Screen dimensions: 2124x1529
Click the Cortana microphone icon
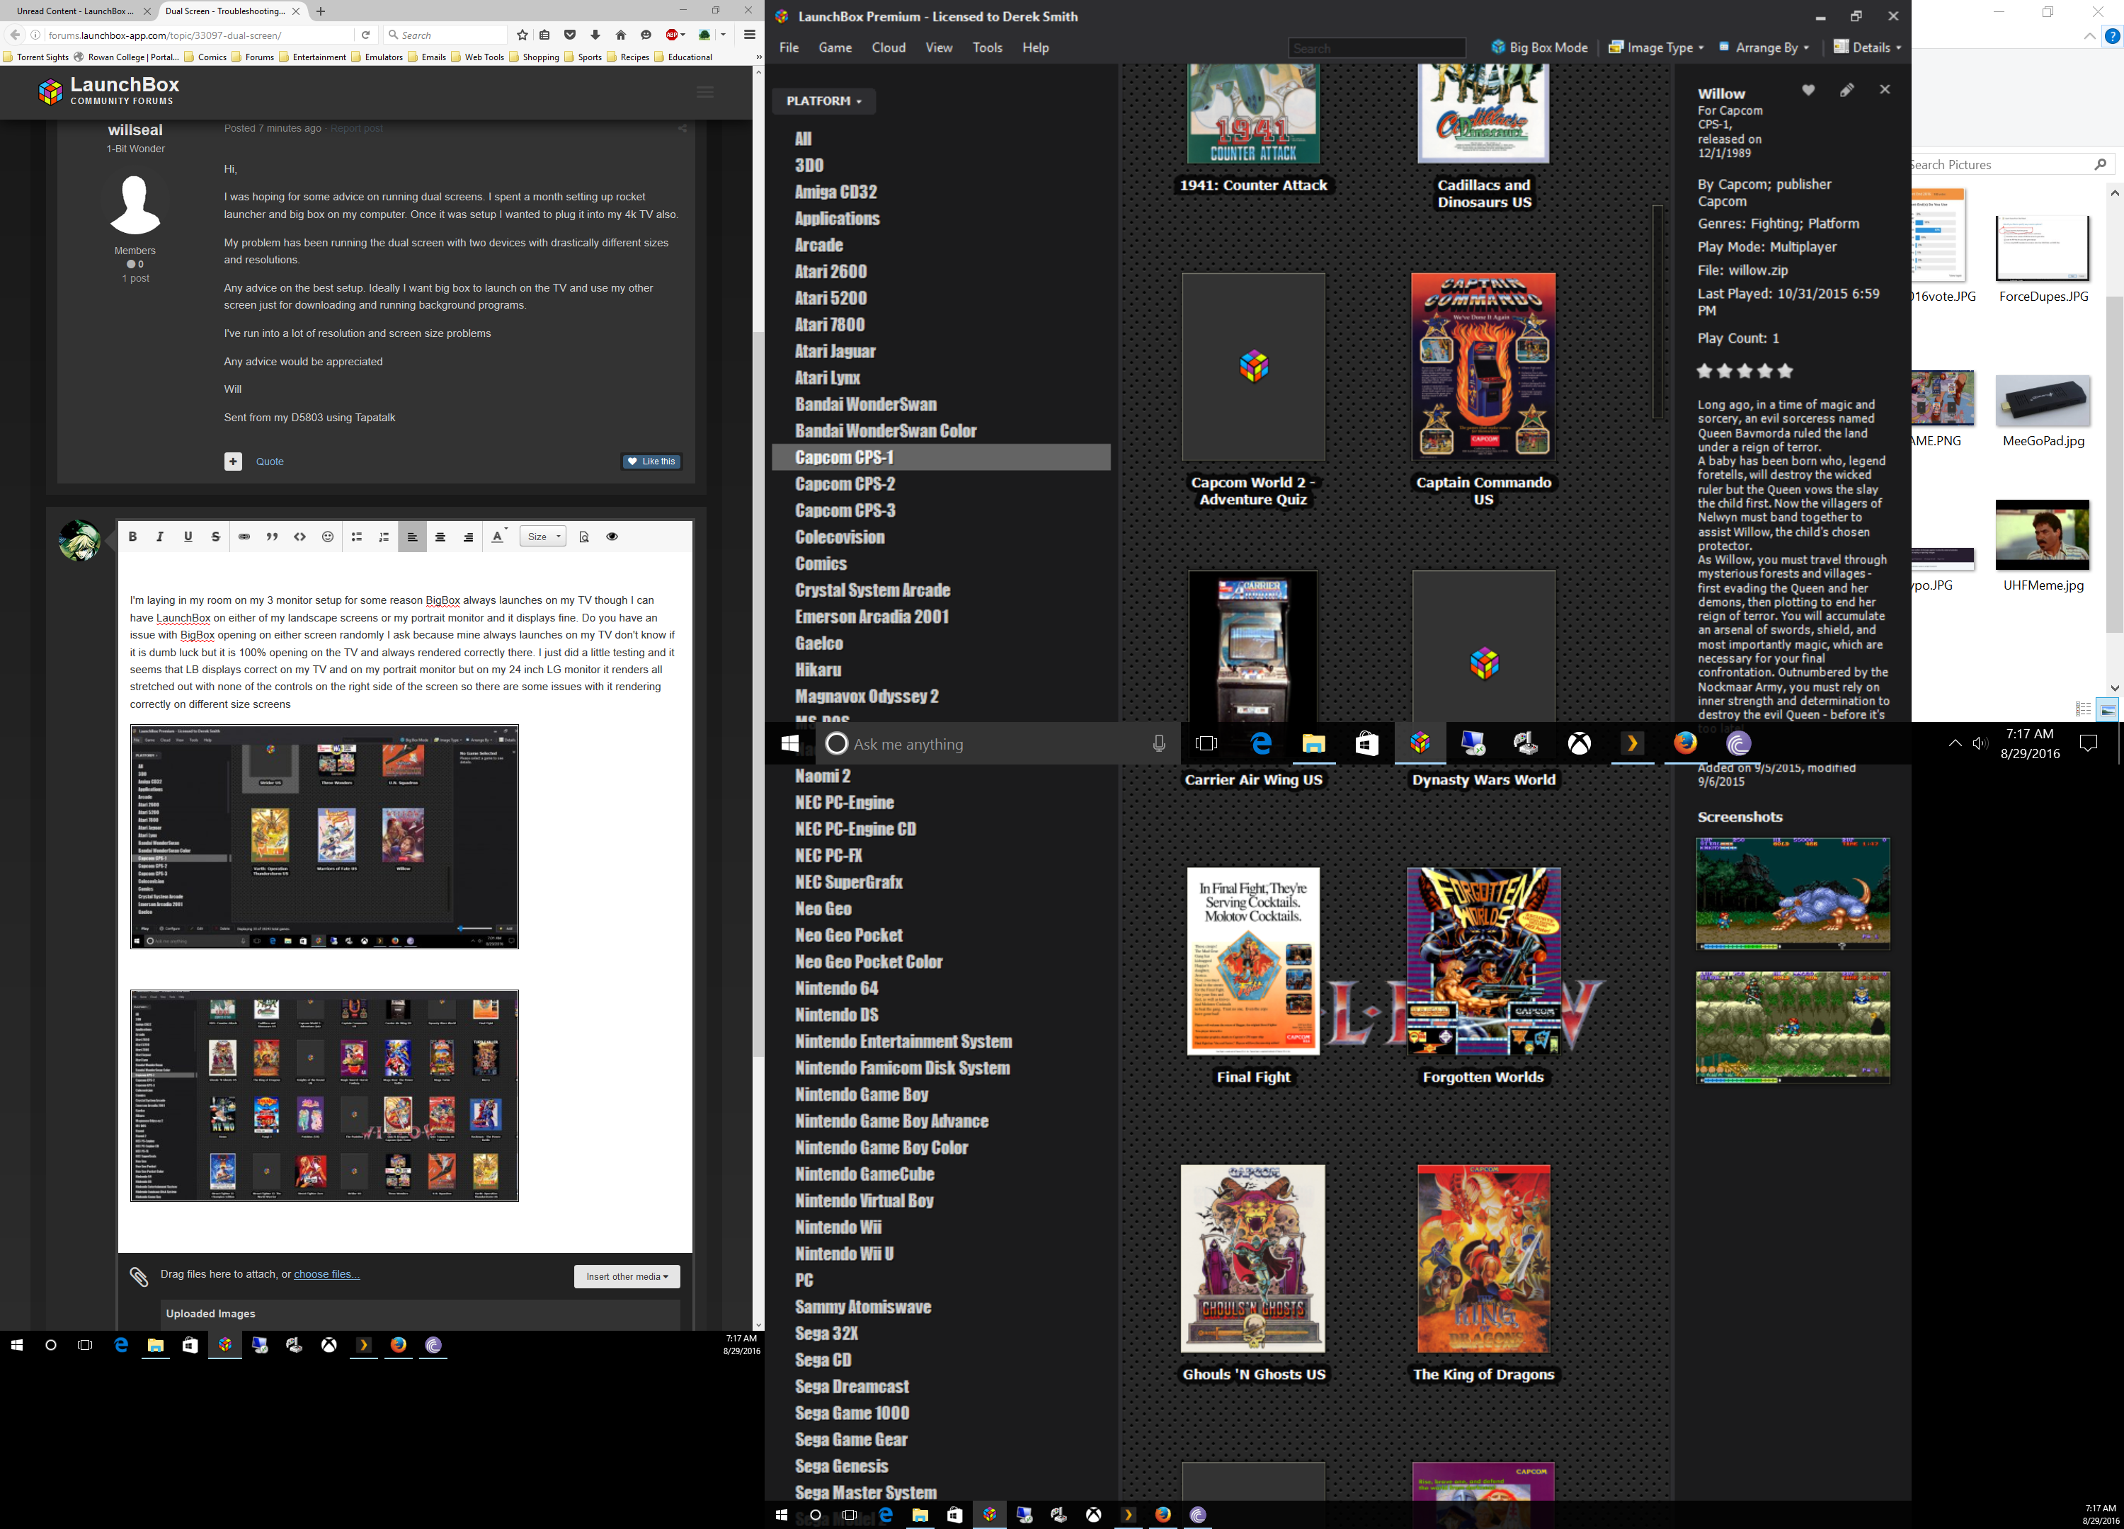click(1158, 743)
